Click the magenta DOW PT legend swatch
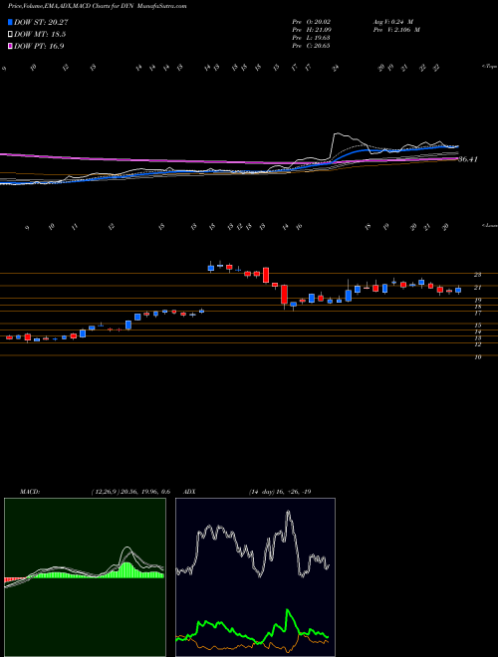Screen dimensions: 498x657 point(10,46)
